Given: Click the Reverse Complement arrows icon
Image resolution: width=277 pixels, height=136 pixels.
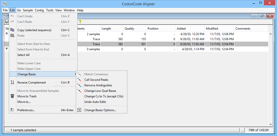Looking at the screenshot, I should tap(12, 82).
